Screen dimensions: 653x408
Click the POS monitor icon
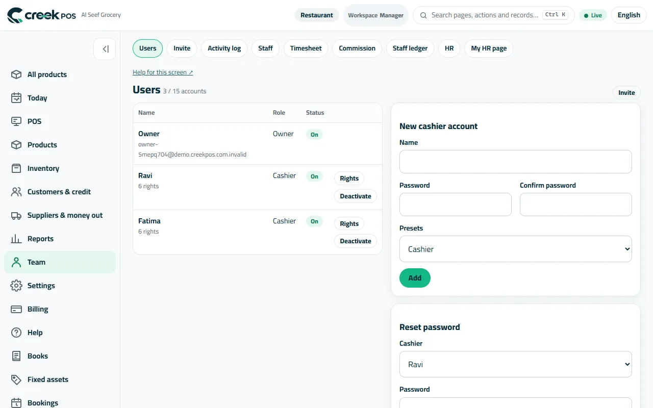click(x=16, y=121)
